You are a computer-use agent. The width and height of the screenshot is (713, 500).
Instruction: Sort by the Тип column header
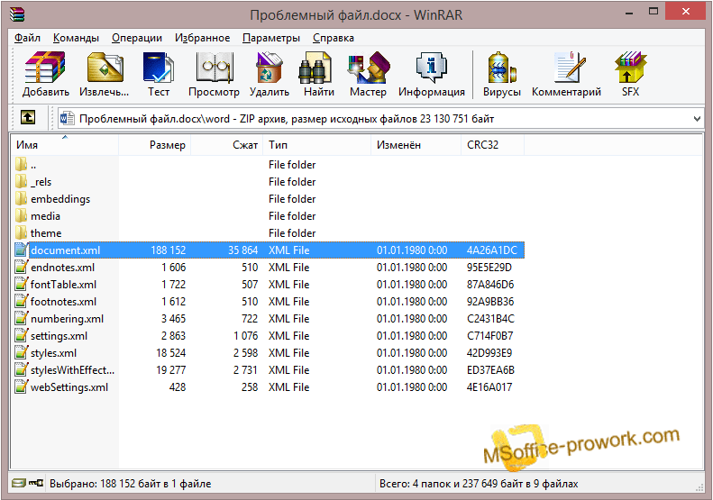coord(317,145)
